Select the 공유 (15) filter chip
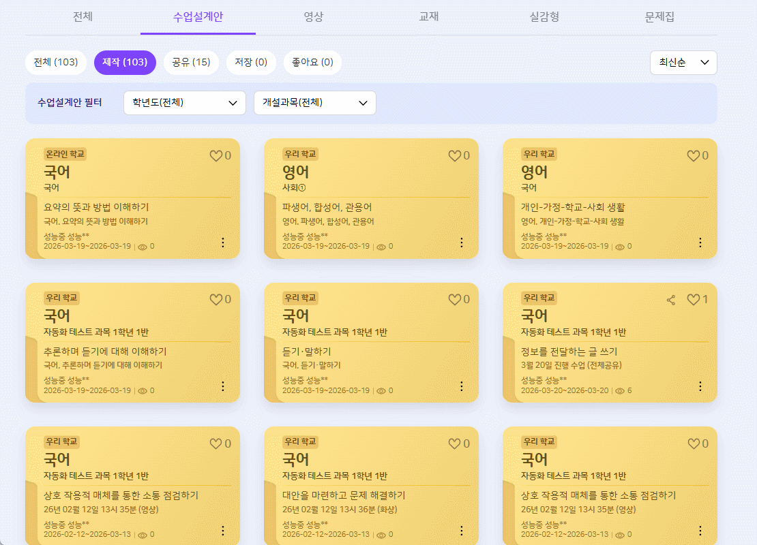This screenshot has width=757, height=545. click(191, 63)
